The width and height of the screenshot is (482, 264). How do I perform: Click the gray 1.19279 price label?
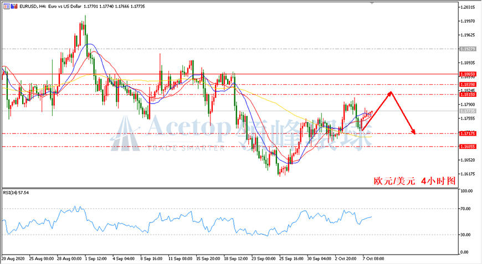point(468,49)
